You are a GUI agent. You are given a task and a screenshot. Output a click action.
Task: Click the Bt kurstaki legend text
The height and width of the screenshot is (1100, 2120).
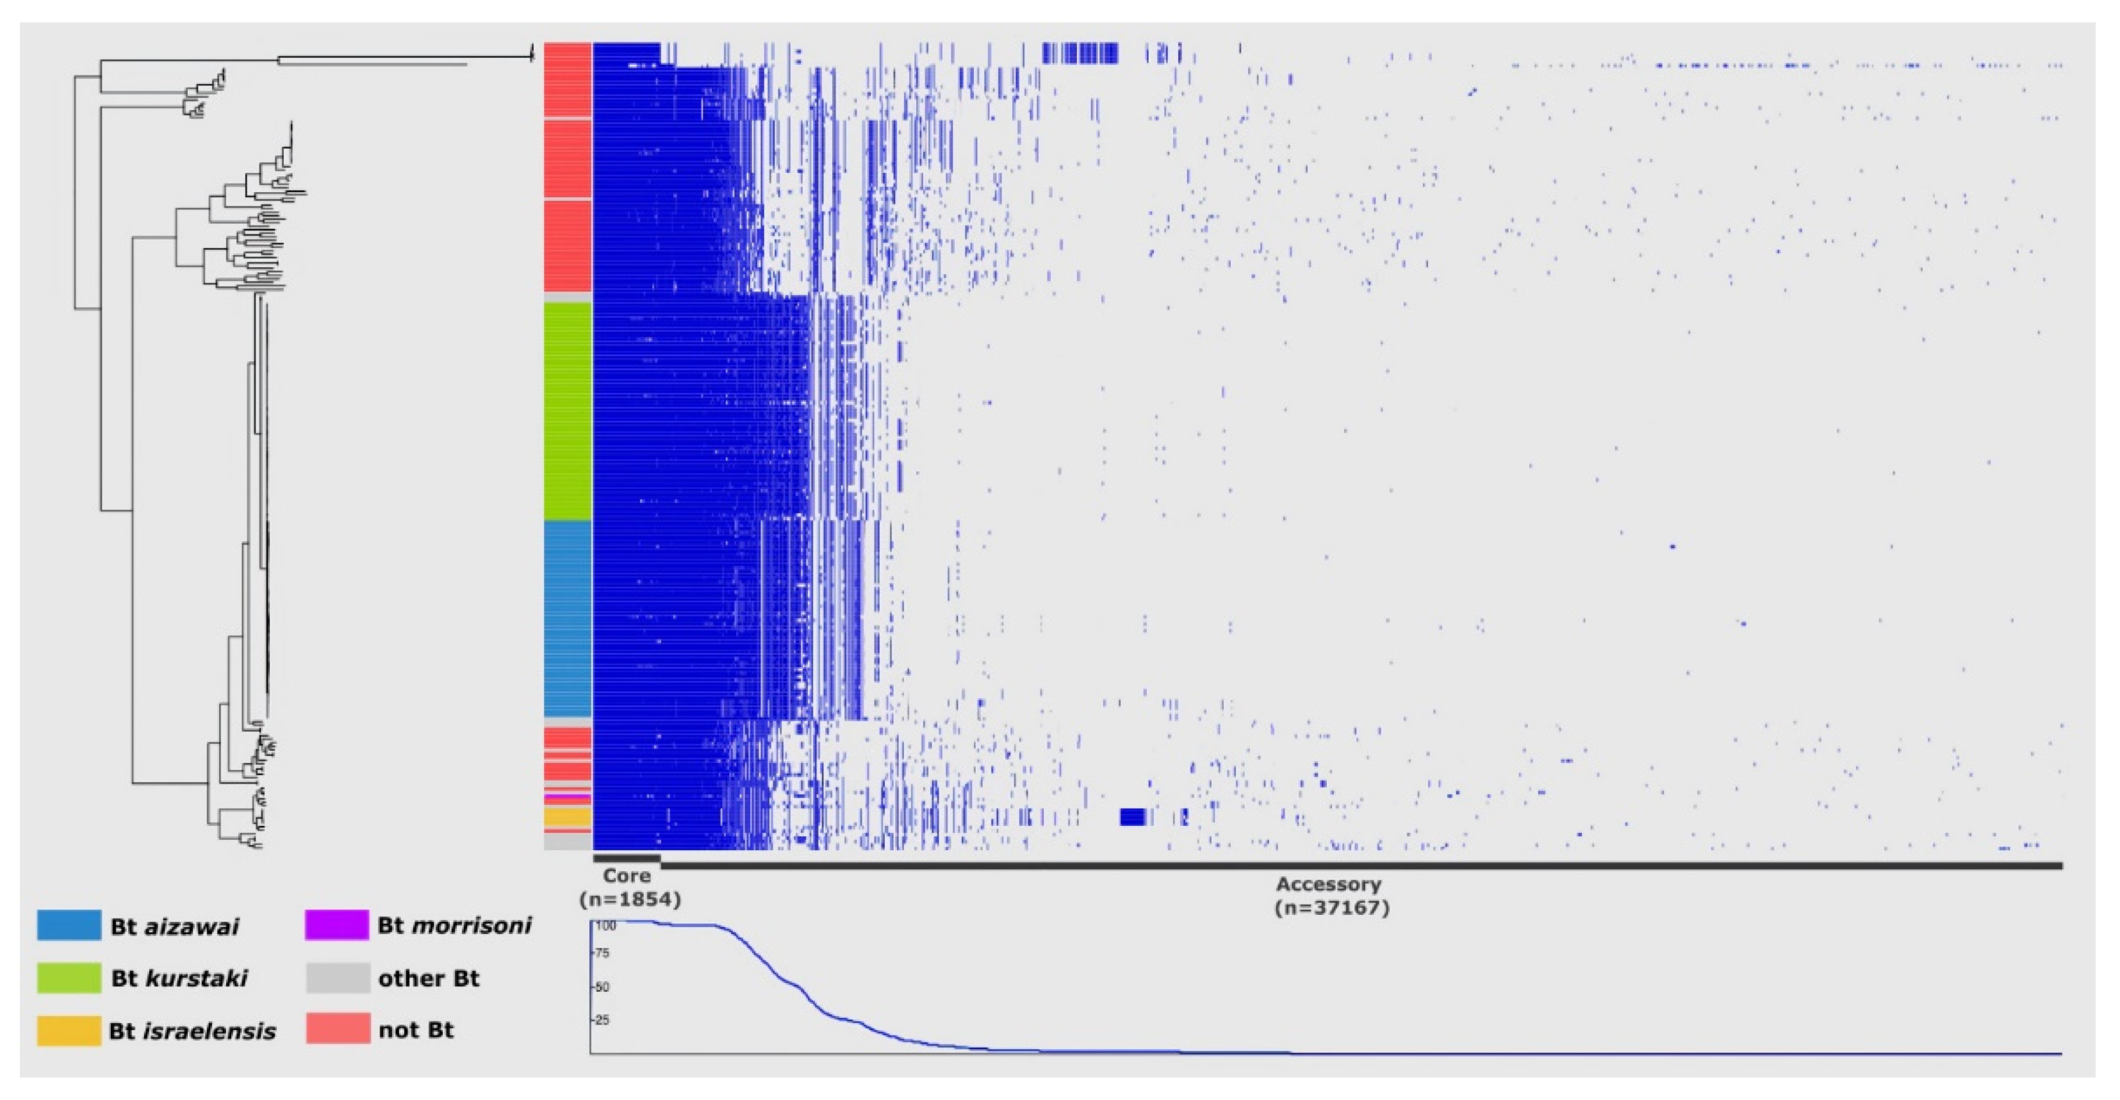[179, 978]
